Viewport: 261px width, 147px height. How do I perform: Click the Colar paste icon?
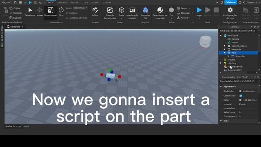[5, 10]
